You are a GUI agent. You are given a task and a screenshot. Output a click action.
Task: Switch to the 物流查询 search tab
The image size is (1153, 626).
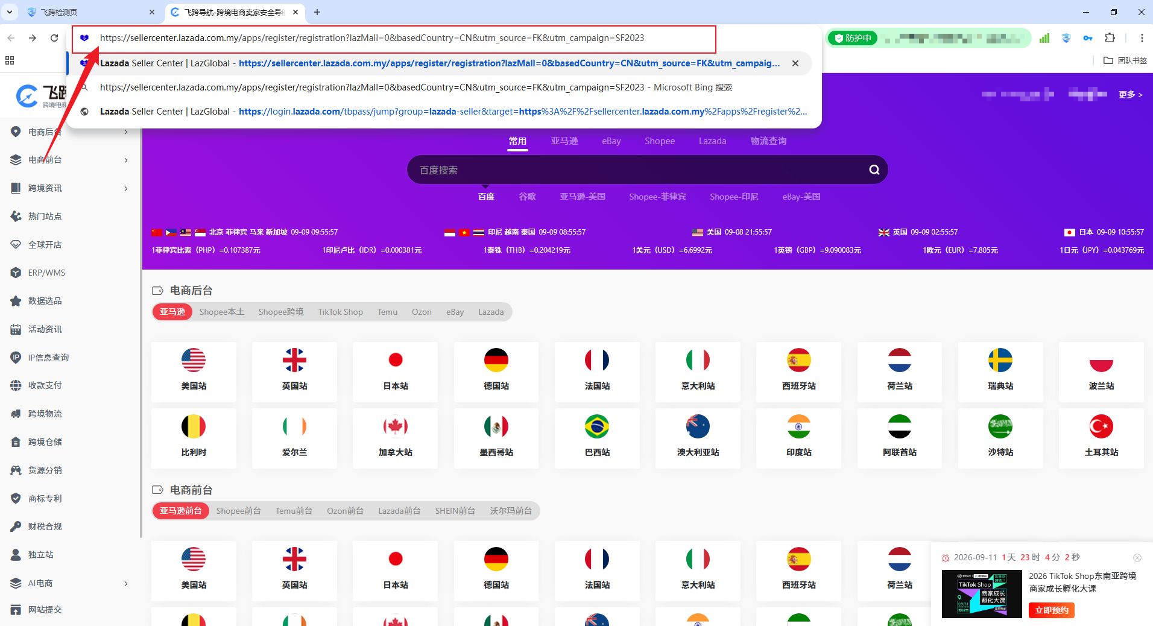(x=769, y=141)
